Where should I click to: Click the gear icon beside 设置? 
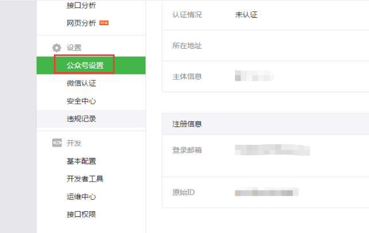tap(57, 48)
